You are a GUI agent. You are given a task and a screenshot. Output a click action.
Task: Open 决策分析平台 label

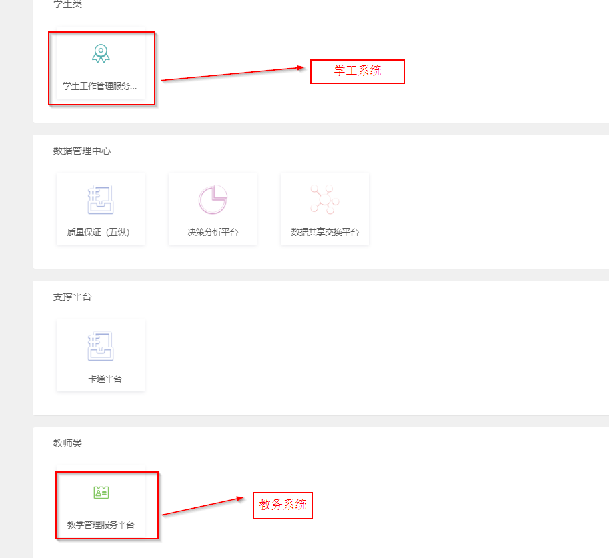(x=213, y=232)
